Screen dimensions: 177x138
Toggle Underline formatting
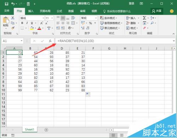click(x=32, y=23)
